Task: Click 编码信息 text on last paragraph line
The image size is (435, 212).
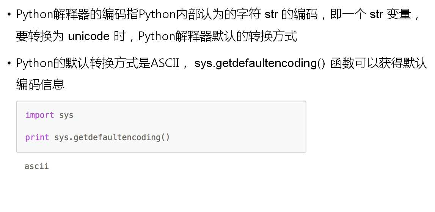Action: pyautogui.click(x=40, y=85)
